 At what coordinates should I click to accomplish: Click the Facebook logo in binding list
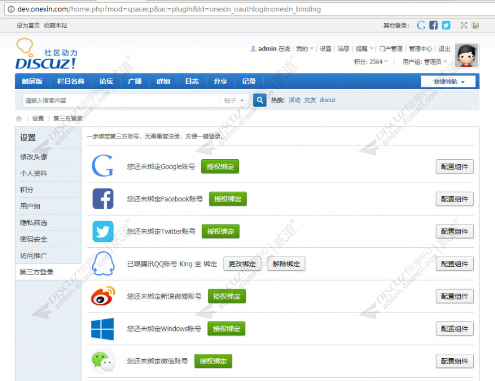[x=103, y=199]
